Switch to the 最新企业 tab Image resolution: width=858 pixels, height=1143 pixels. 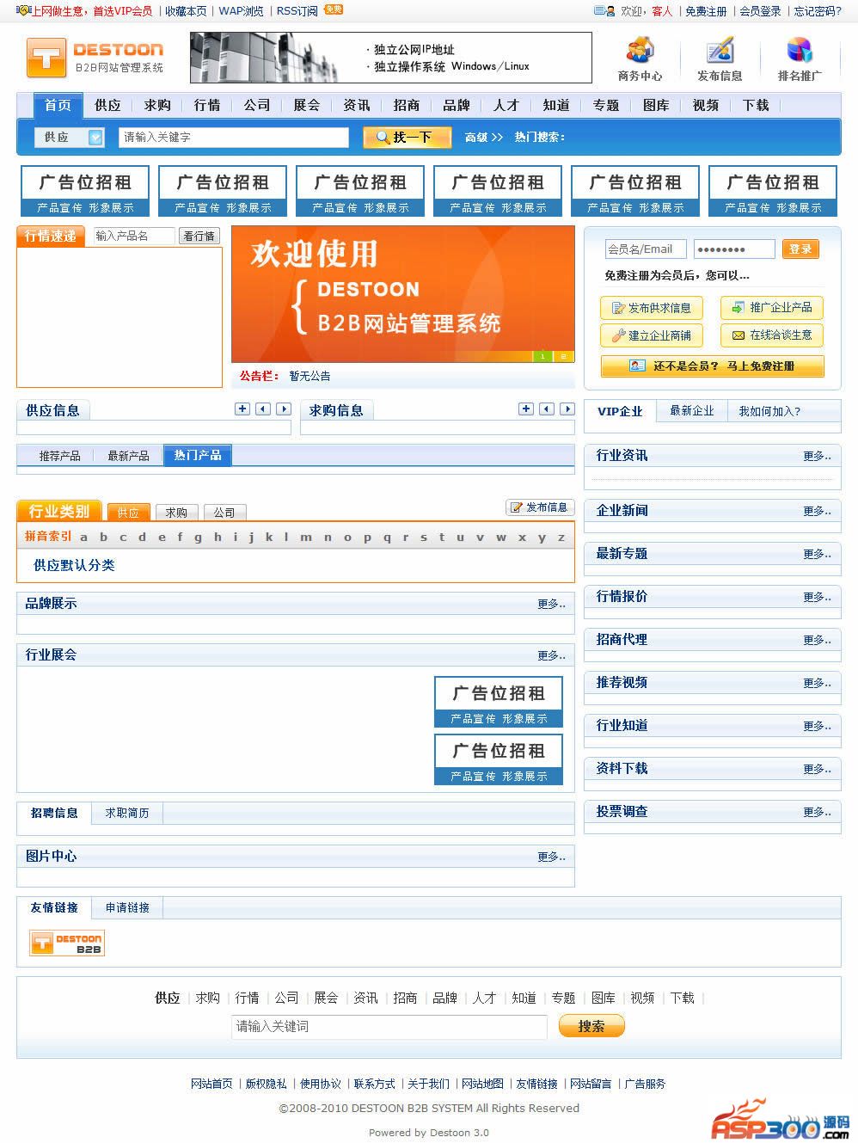click(x=692, y=411)
